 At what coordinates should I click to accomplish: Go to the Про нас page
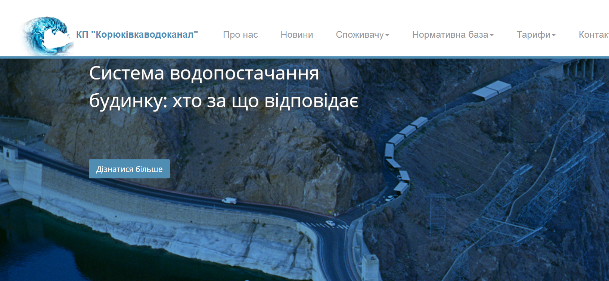coord(240,35)
